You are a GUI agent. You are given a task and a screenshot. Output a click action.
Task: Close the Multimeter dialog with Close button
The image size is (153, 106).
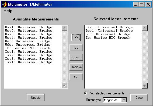[x=139, y=98]
